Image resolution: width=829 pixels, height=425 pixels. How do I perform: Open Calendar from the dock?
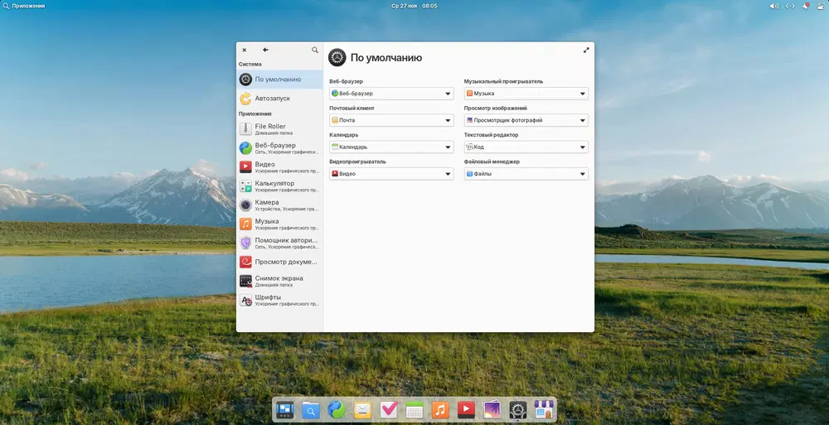tap(414, 409)
